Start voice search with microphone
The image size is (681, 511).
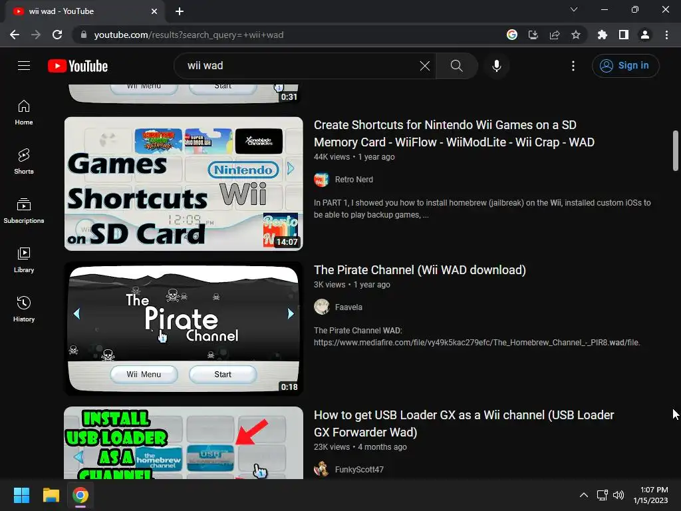click(497, 66)
